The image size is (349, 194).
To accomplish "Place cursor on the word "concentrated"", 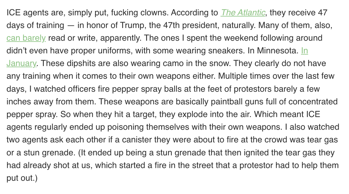I will pyautogui.click(x=313, y=102).
